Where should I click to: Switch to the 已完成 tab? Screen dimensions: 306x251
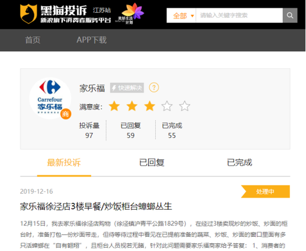click(239, 163)
